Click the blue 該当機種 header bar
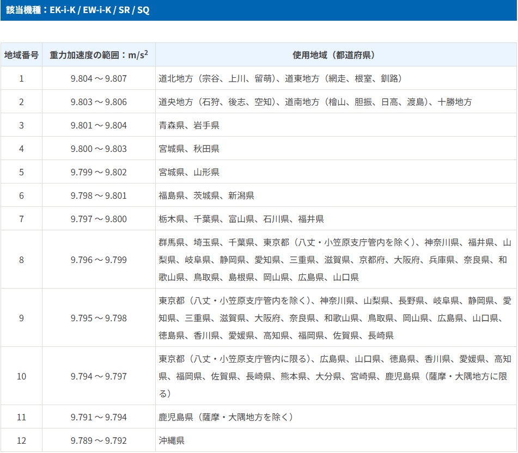The width and height of the screenshot is (518, 453). click(x=259, y=10)
